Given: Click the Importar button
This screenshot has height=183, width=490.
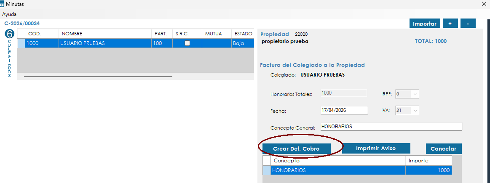Looking at the screenshot, I should pyautogui.click(x=425, y=24).
